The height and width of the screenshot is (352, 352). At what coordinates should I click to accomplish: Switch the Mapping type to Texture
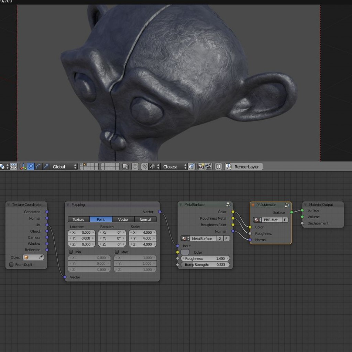(78, 219)
